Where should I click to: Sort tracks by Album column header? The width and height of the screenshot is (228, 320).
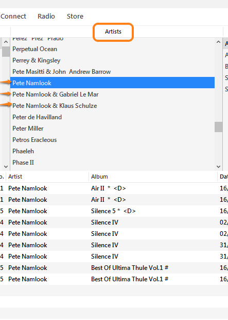[153, 177]
